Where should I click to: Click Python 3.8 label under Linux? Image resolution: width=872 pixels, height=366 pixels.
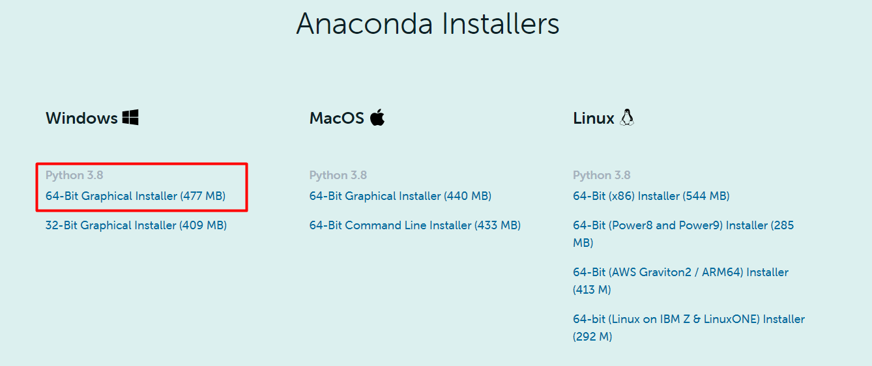point(602,175)
